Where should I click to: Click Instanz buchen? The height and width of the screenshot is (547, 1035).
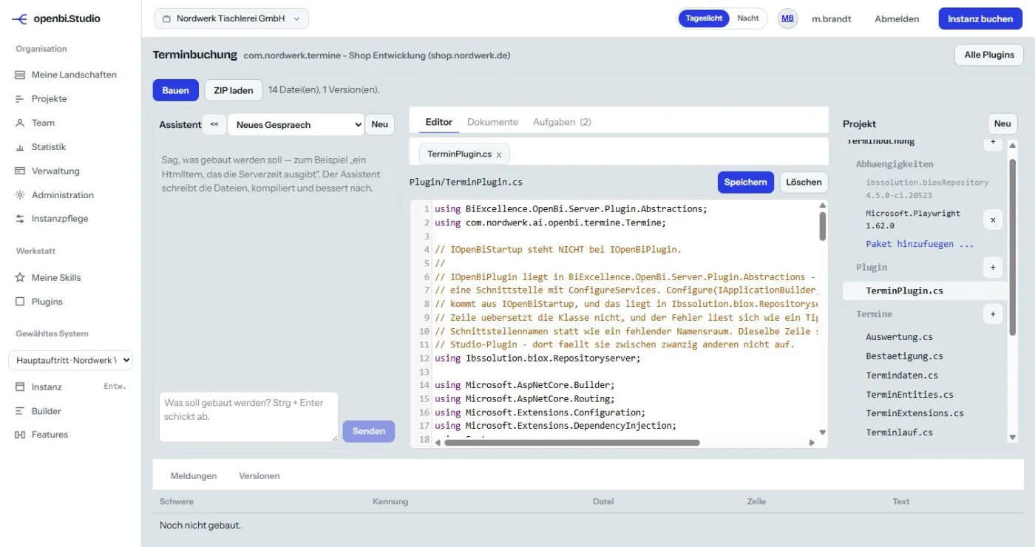pyautogui.click(x=980, y=18)
